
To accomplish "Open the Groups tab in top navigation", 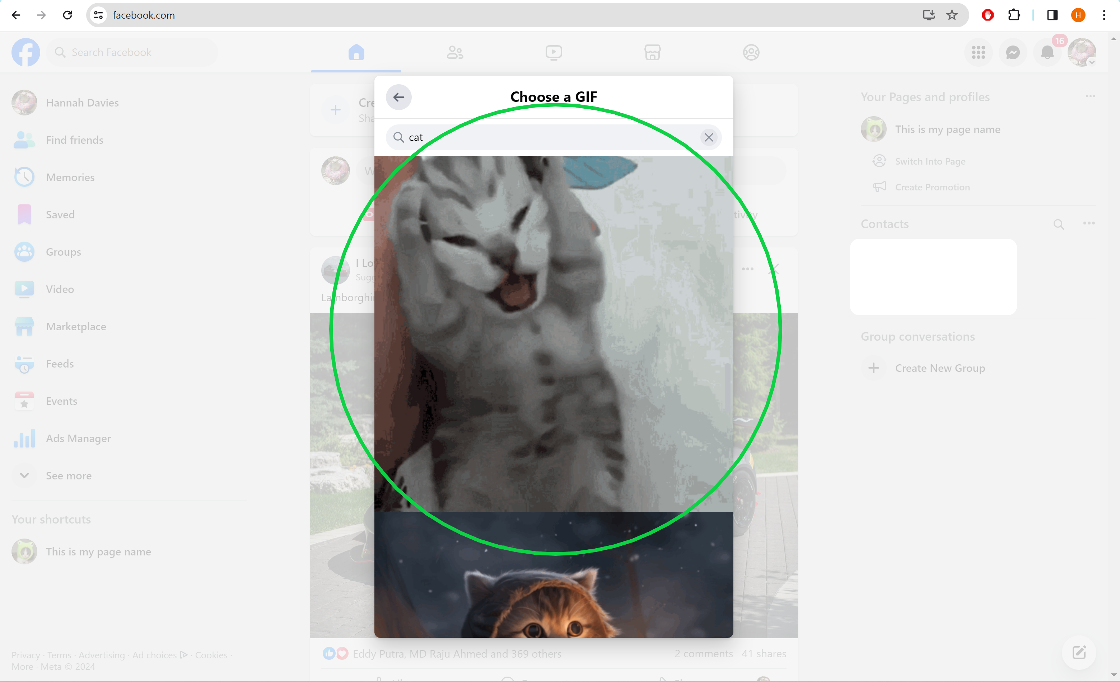I will click(751, 52).
